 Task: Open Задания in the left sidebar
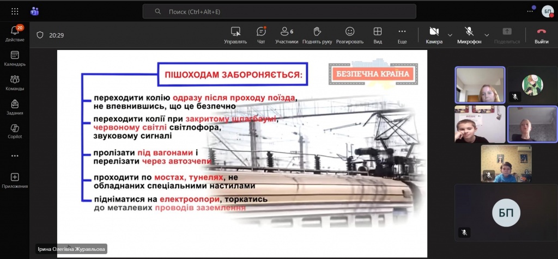point(15,107)
